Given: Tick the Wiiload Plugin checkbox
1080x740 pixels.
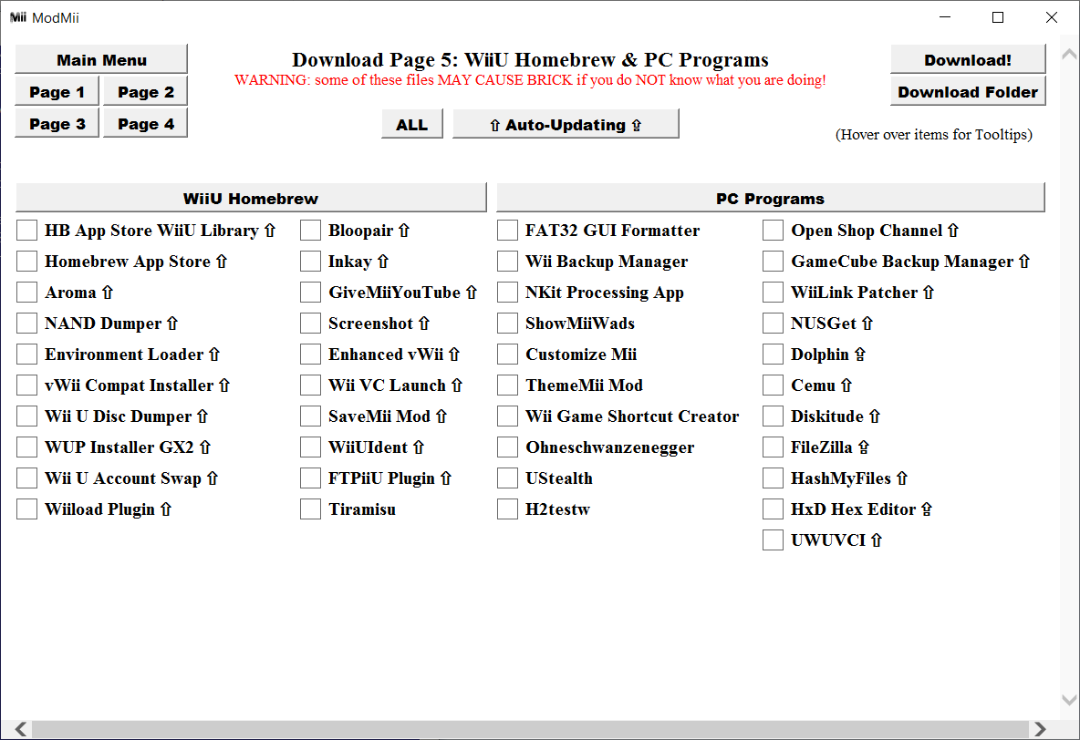Looking at the screenshot, I should tap(26, 509).
